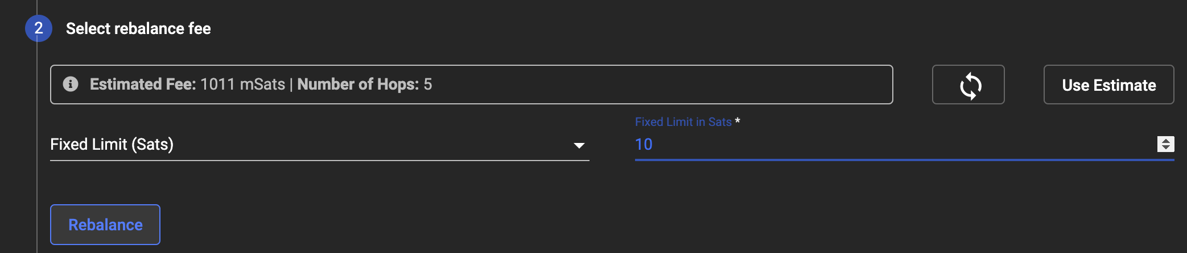Select the "Select rebalance fee" step header
This screenshot has height=253, width=1187.
[x=138, y=28]
